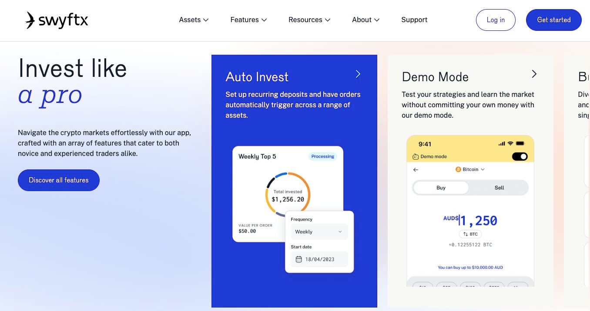Open the Weekly frequency dropdown
Viewport: 590px width, 311px height.
click(319, 232)
